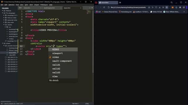Open the Preferences menu
The height and width of the screenshot is (105, 188).
(x=44, y=5)
